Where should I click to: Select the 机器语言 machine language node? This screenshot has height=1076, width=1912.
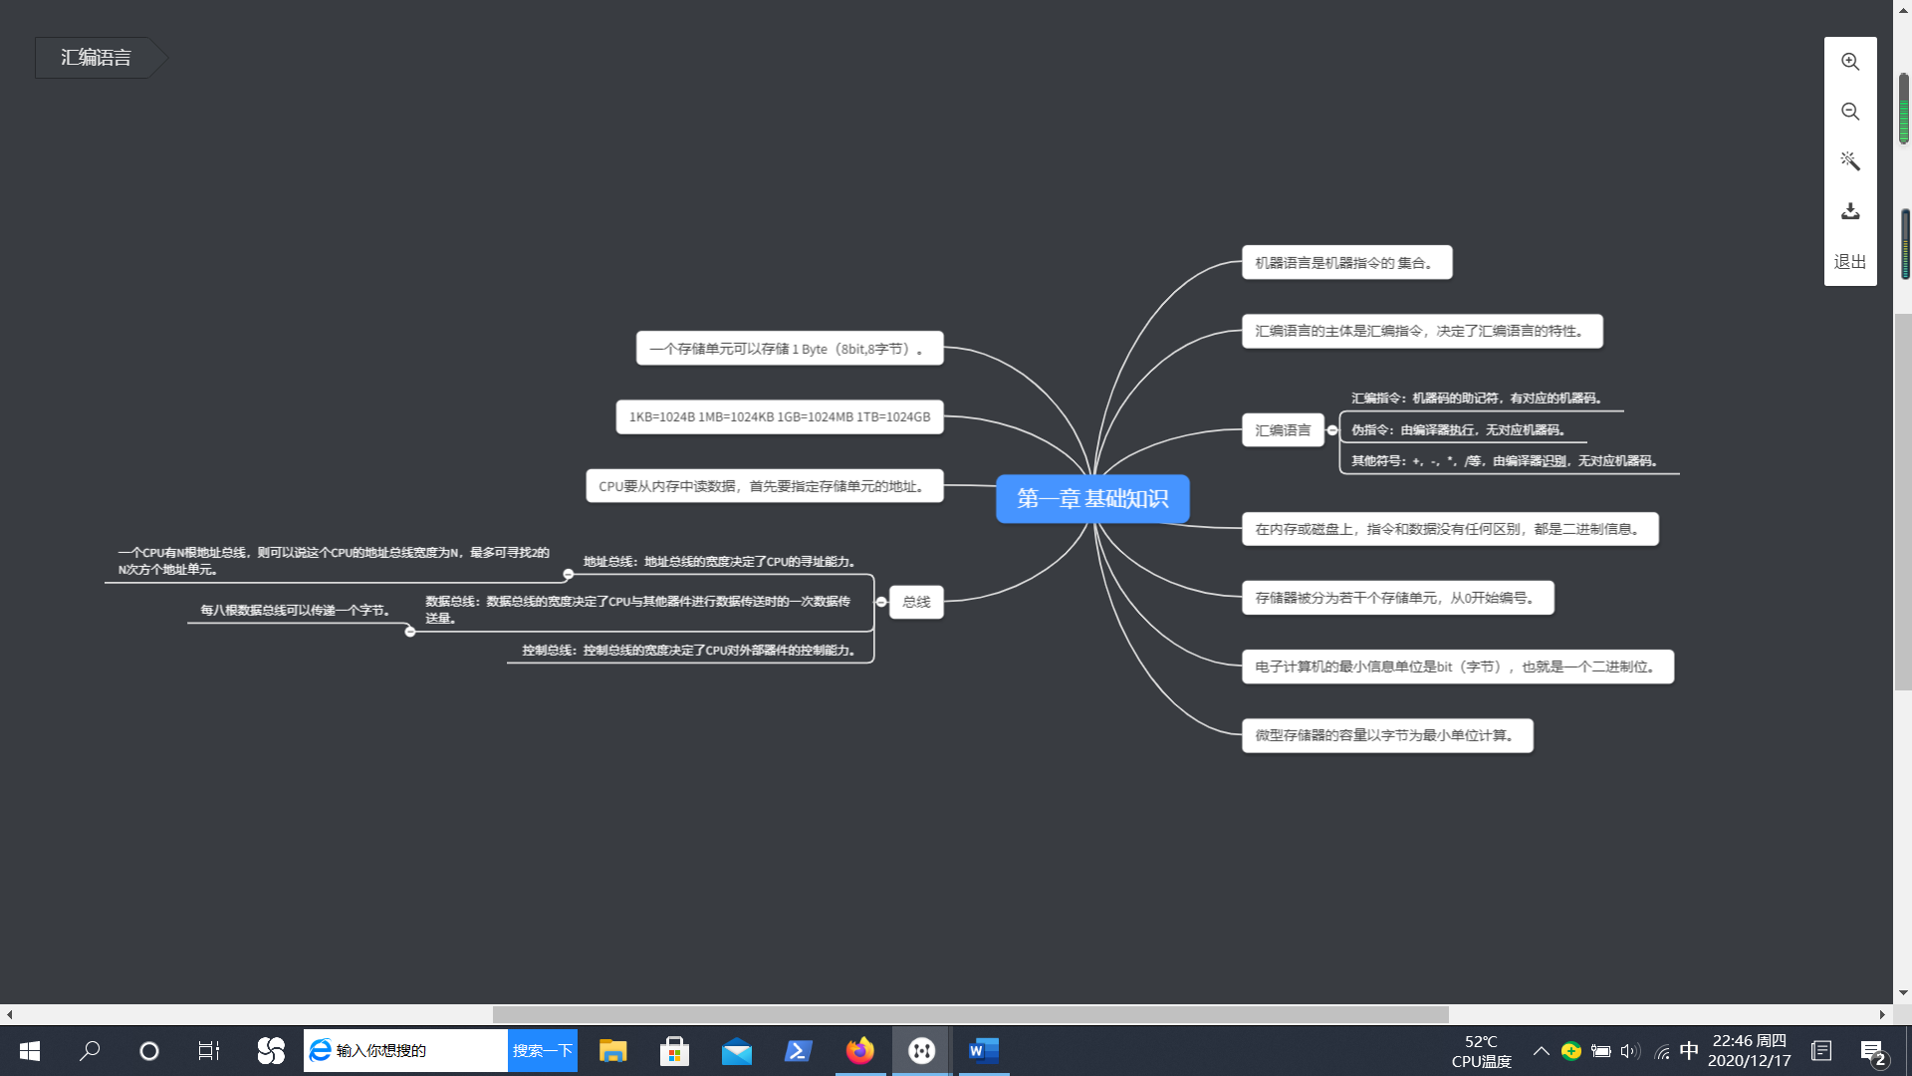point(1344,263)
